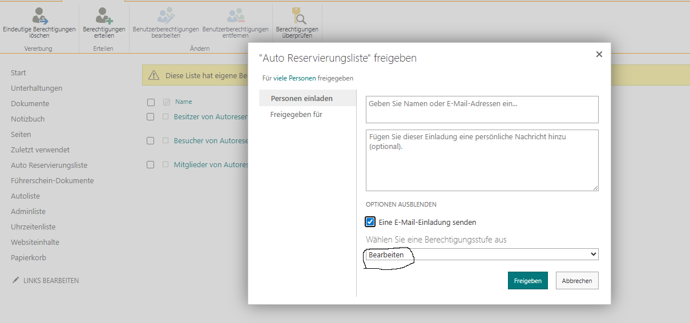This screenshot has height=323, width=690.
Task: Open Führerschein-Dokumente in left navigation
Action: point(52,180)
